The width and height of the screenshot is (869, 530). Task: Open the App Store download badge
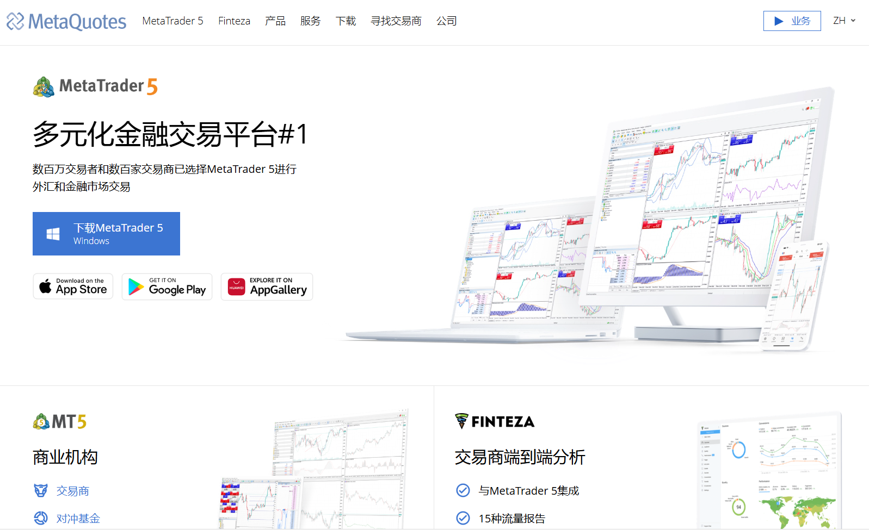[x=73, y=286]
